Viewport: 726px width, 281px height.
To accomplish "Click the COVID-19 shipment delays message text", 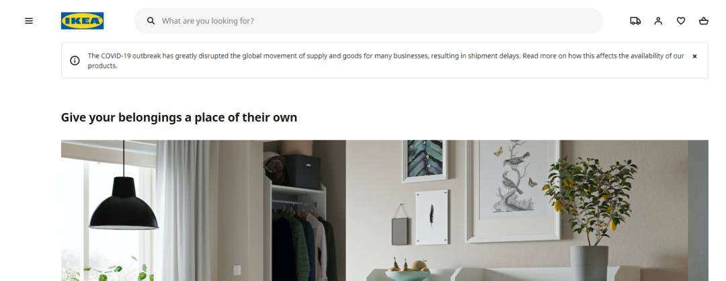I will [x=386, y=61].
